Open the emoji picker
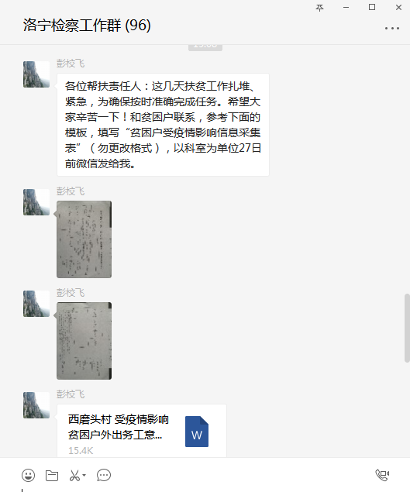Viewport: 410px width, 492px height. tap(28, 475)
